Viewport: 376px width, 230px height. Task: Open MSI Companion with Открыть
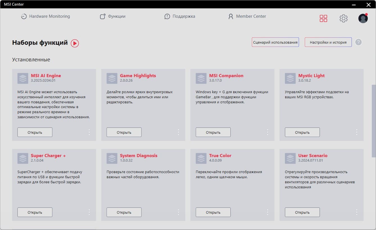point(213,132)
